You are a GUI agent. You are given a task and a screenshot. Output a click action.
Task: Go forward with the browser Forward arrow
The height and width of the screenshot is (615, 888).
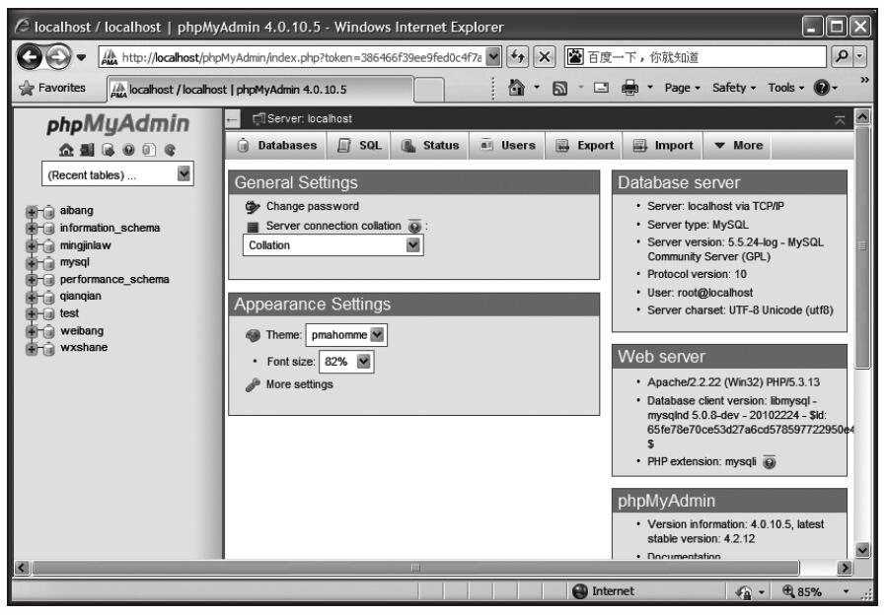(x=58, y=56)
